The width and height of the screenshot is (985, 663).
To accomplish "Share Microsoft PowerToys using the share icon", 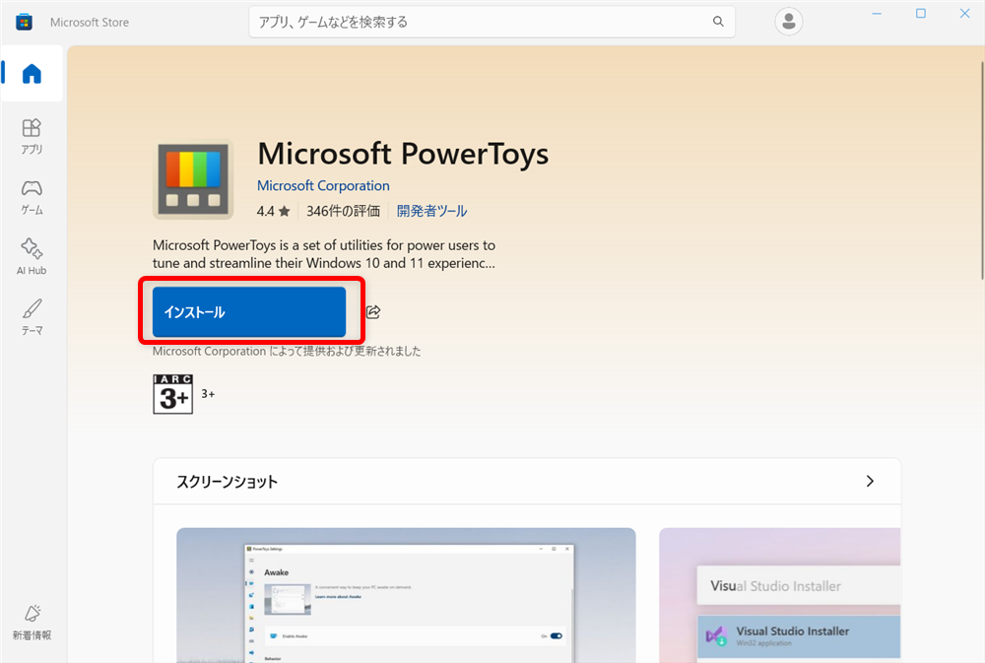I will [x=372, y=311].
